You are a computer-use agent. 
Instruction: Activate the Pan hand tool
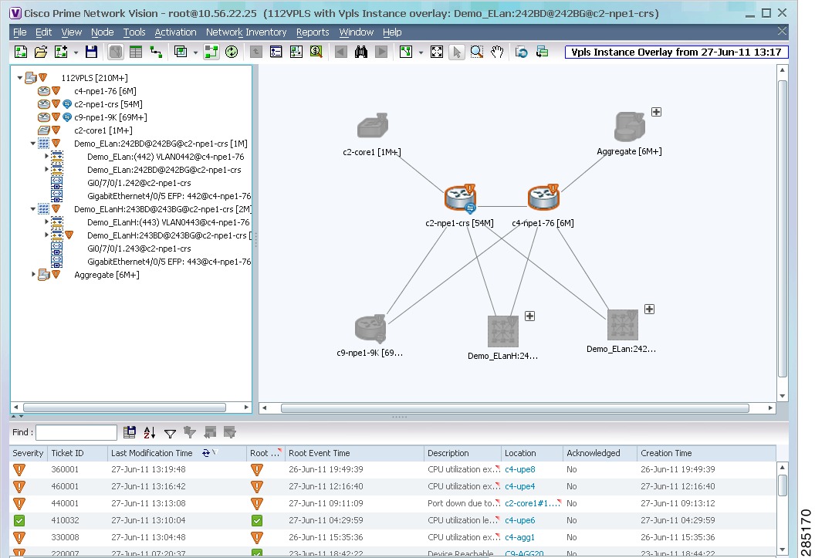click(x=497, y=52)
